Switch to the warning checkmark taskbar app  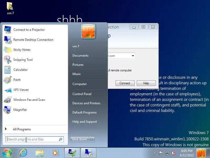72,153
